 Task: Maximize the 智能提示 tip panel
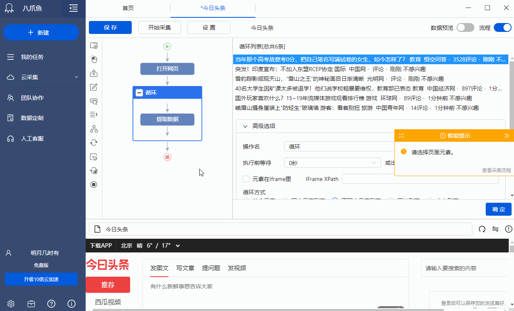point(401,136)
